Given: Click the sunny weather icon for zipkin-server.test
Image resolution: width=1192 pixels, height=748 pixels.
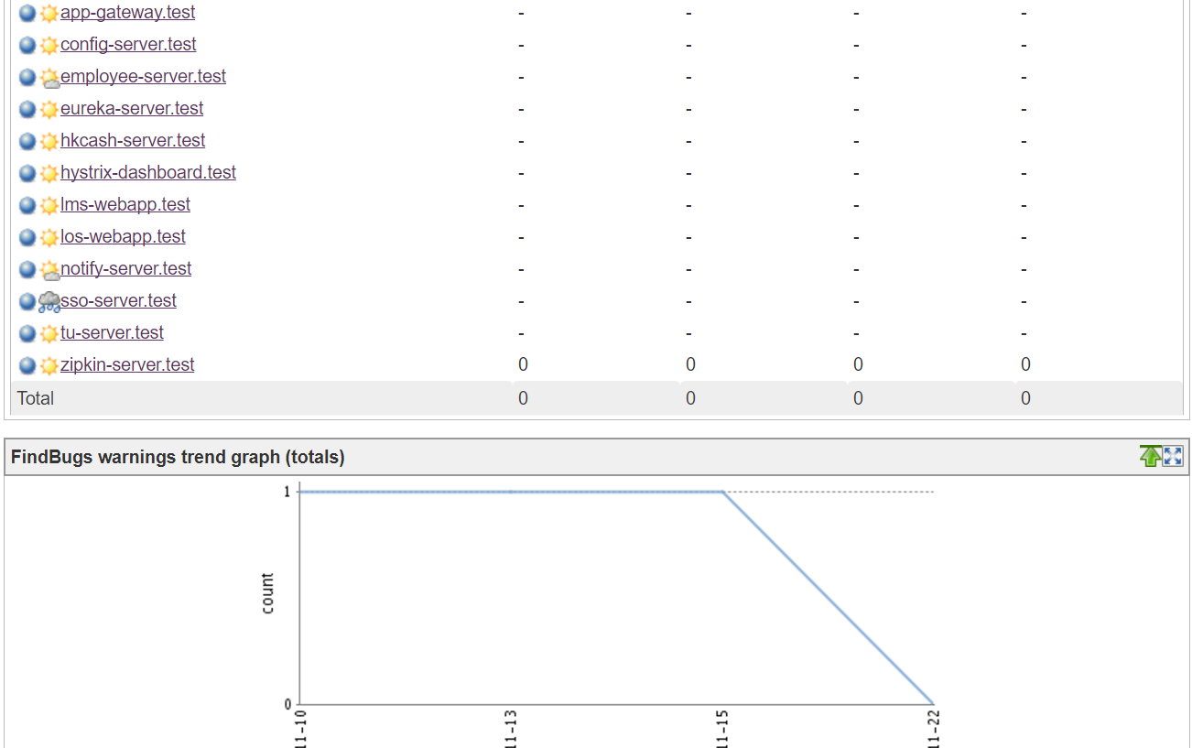Looking at the screenshot, I should [49, 366].
